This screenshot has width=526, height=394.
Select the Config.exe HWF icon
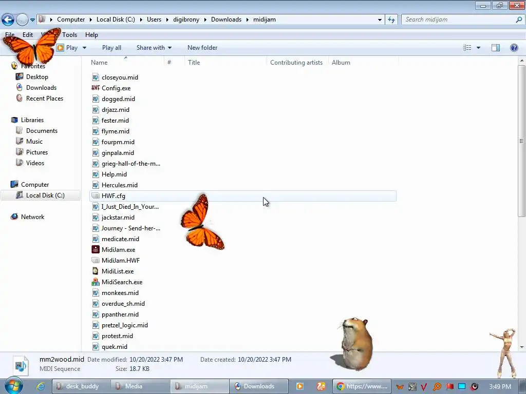96,88
